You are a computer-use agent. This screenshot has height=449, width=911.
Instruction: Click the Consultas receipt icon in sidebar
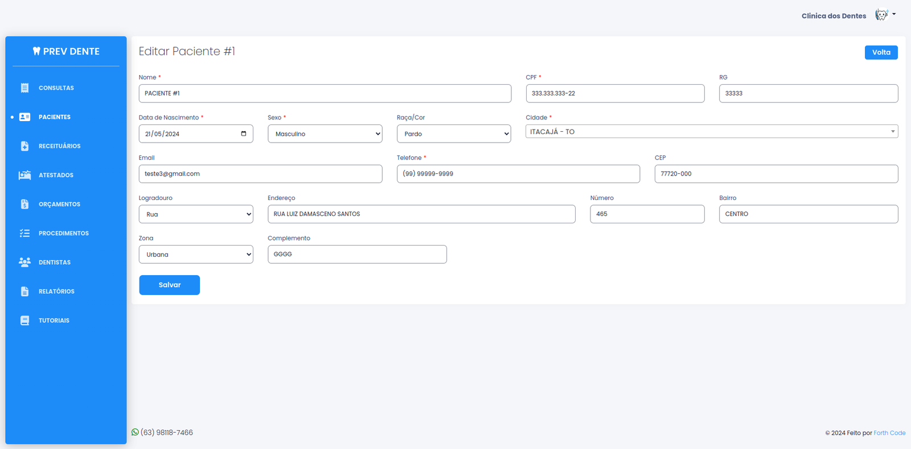(24, 88)
